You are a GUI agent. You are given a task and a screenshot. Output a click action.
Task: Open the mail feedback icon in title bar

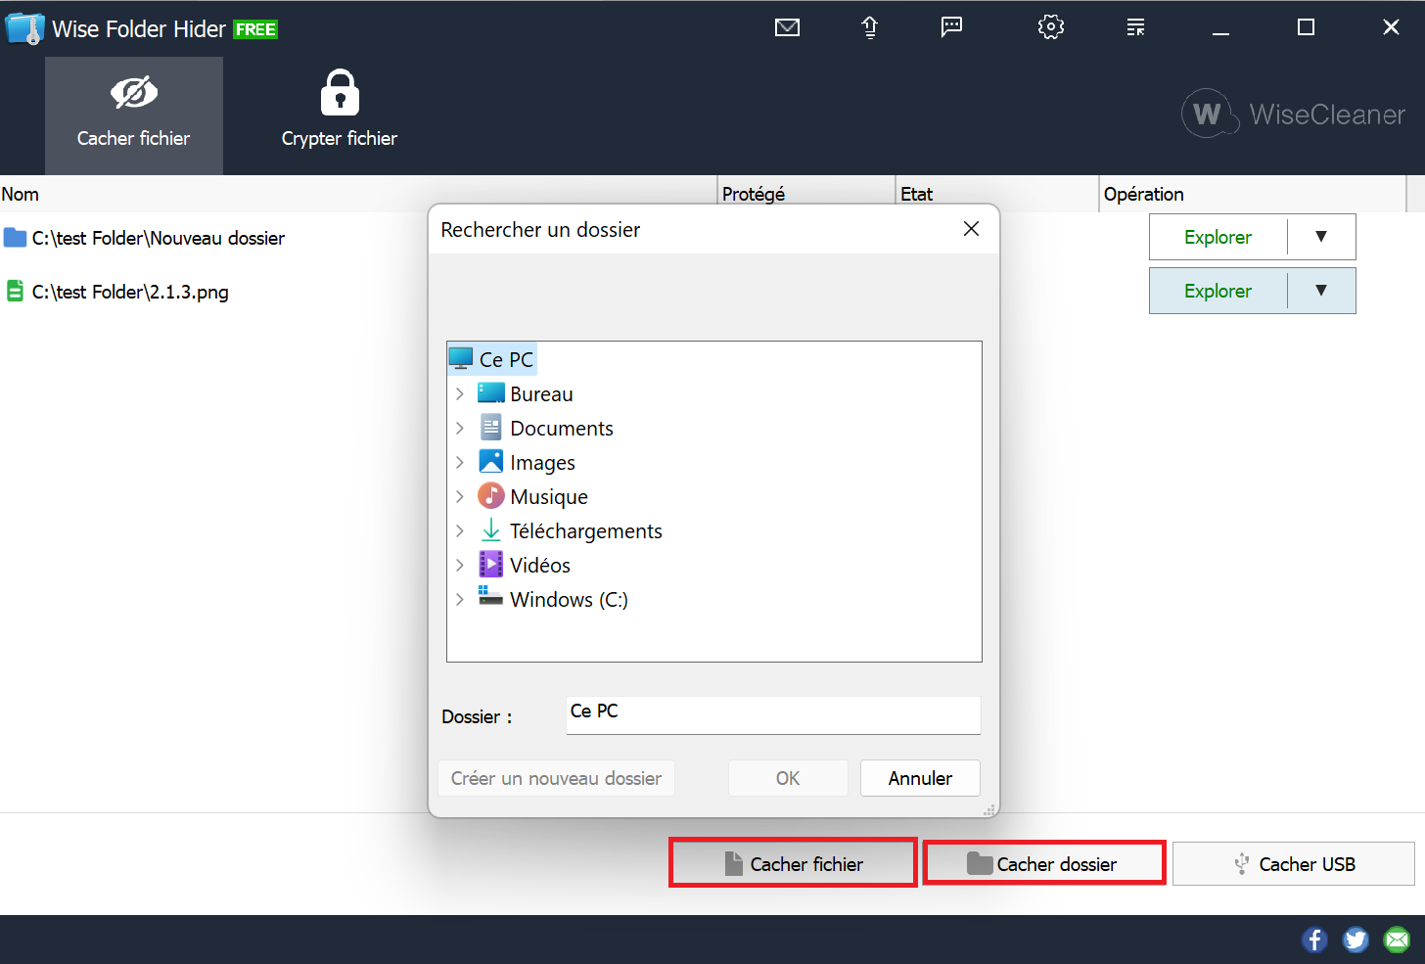point(787,27)
